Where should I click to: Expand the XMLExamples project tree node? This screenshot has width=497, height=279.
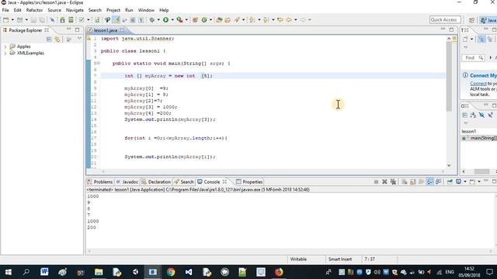[5, 53]
